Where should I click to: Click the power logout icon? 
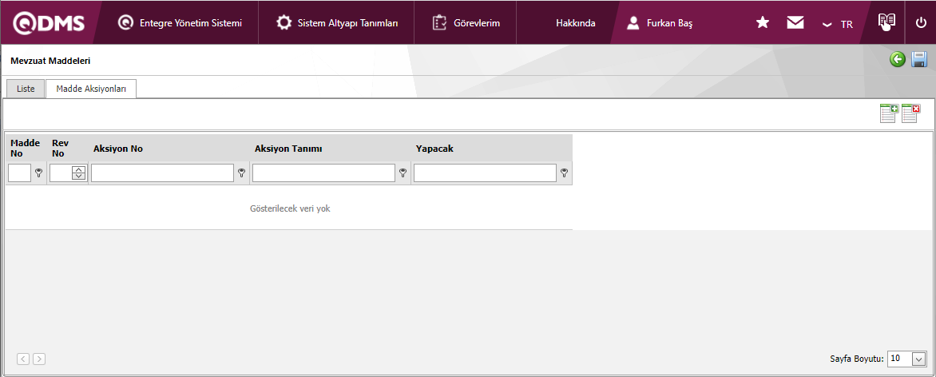[x=921, y=23]
